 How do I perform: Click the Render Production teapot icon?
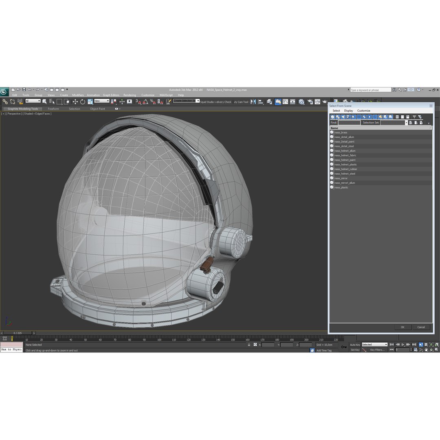point(325,101)
